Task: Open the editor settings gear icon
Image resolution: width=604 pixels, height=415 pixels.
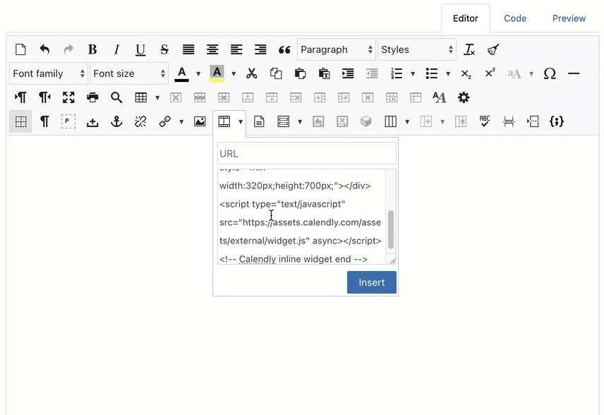Action: click(464, 97)
